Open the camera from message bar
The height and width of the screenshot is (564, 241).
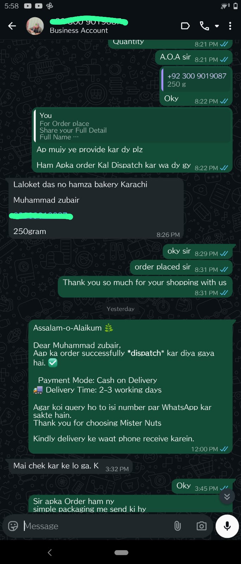(x=201, y=526)
